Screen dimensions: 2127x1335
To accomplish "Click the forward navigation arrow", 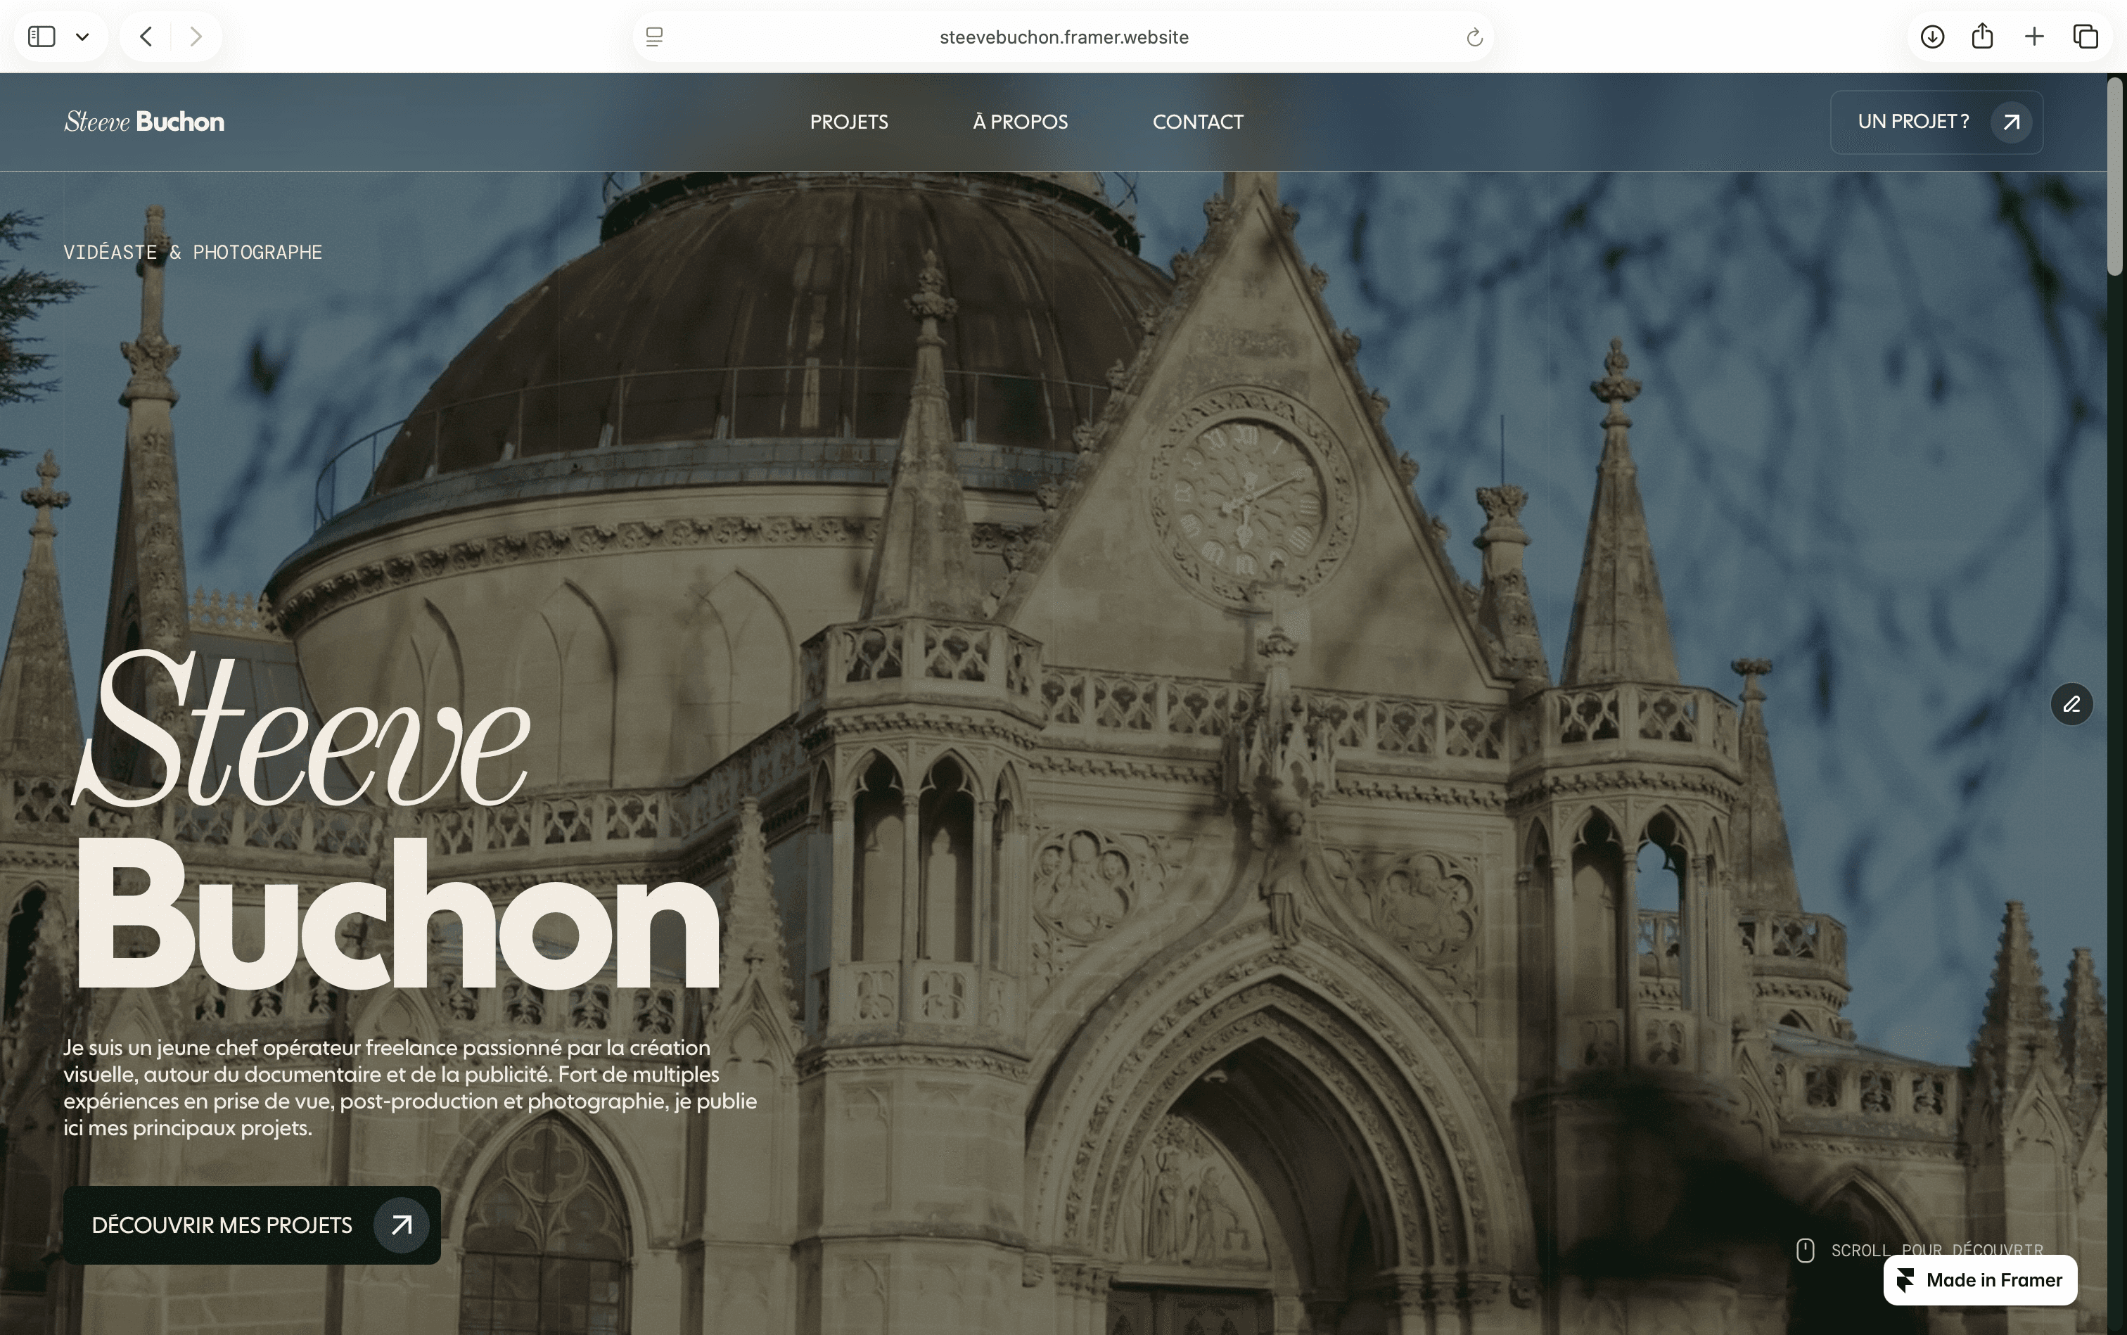I will 196,36.
